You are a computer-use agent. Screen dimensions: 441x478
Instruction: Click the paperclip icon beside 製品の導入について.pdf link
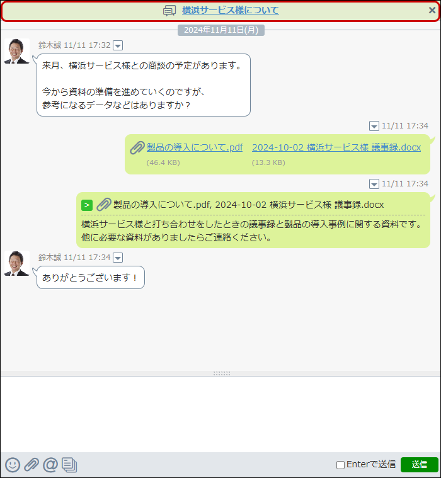[x=137, y=148]
